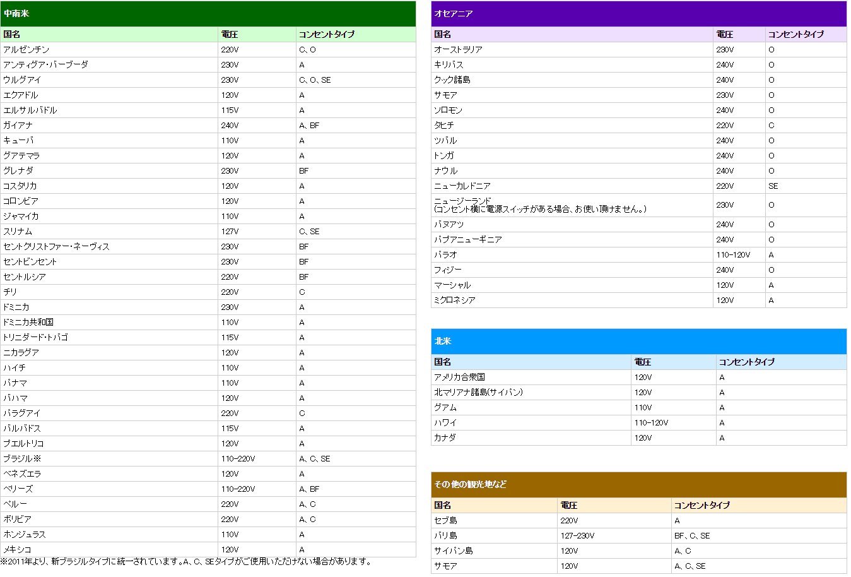Screen dimensions: 851x577
Task: Click the green 中南米 section header
Action: tap(208, 13)
